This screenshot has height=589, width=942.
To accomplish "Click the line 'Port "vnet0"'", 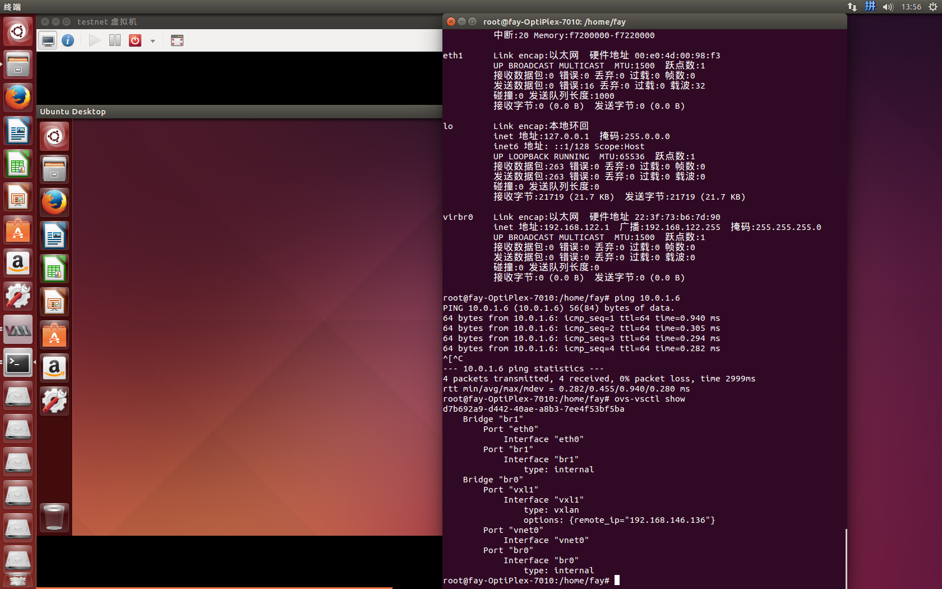I will tap(513, 530).
